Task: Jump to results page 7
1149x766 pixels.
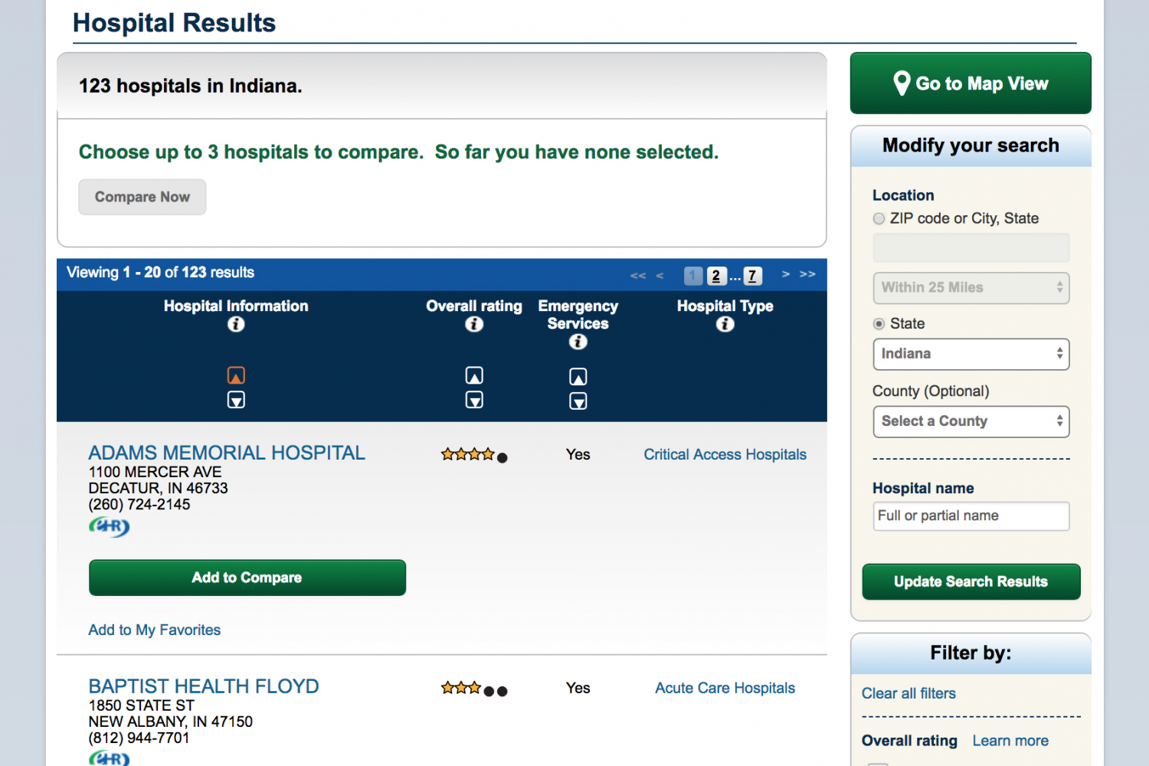Action: [752, 276]
